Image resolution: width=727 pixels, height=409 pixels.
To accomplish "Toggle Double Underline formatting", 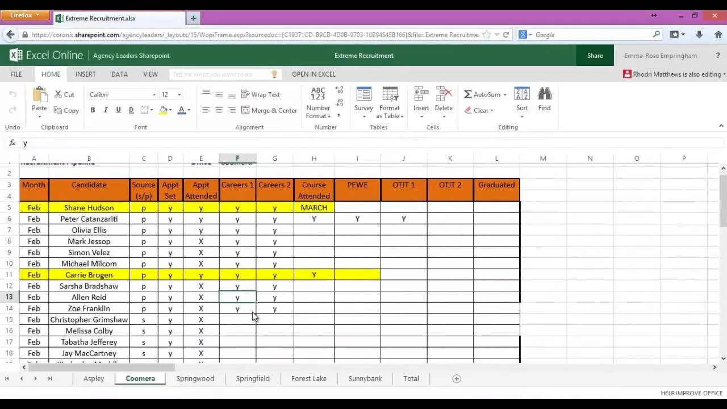I will tap(131, 110).
